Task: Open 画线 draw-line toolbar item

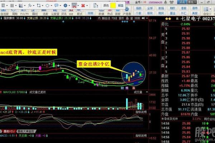Action: coord(35,12)
